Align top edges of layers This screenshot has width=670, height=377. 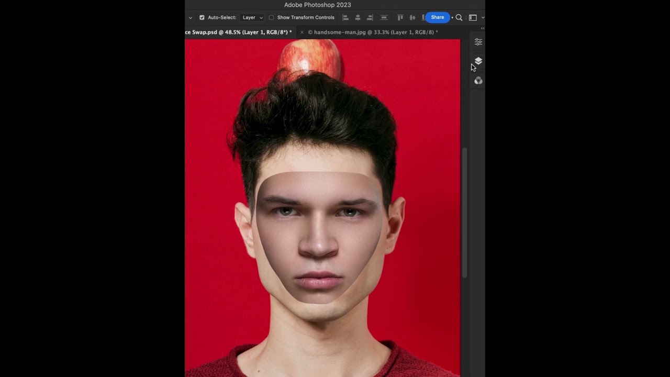coord(400,18)
